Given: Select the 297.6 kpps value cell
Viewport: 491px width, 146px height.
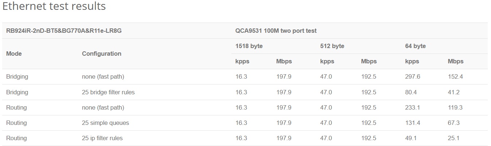Looking at the screenshot, I should point(413,77).
